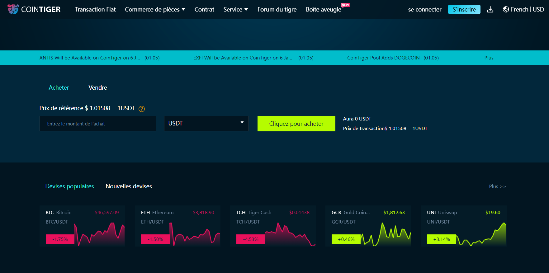Open the USDT currency dropdown

[x=206, y=124]
